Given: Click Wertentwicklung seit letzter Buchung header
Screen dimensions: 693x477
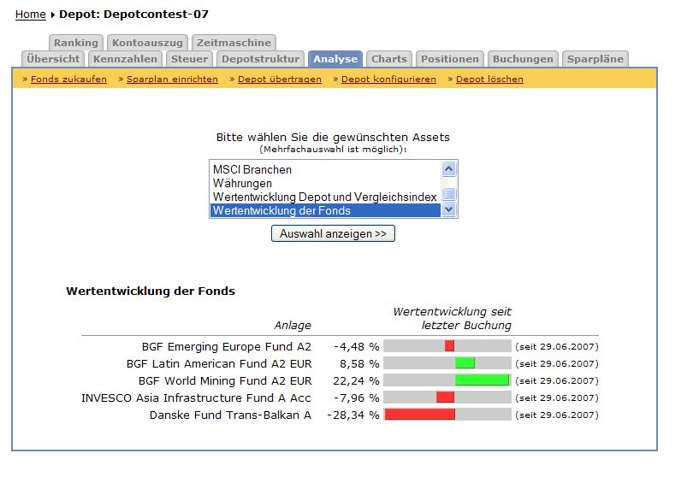Looking at the screenshot, I should click(452, 319).
